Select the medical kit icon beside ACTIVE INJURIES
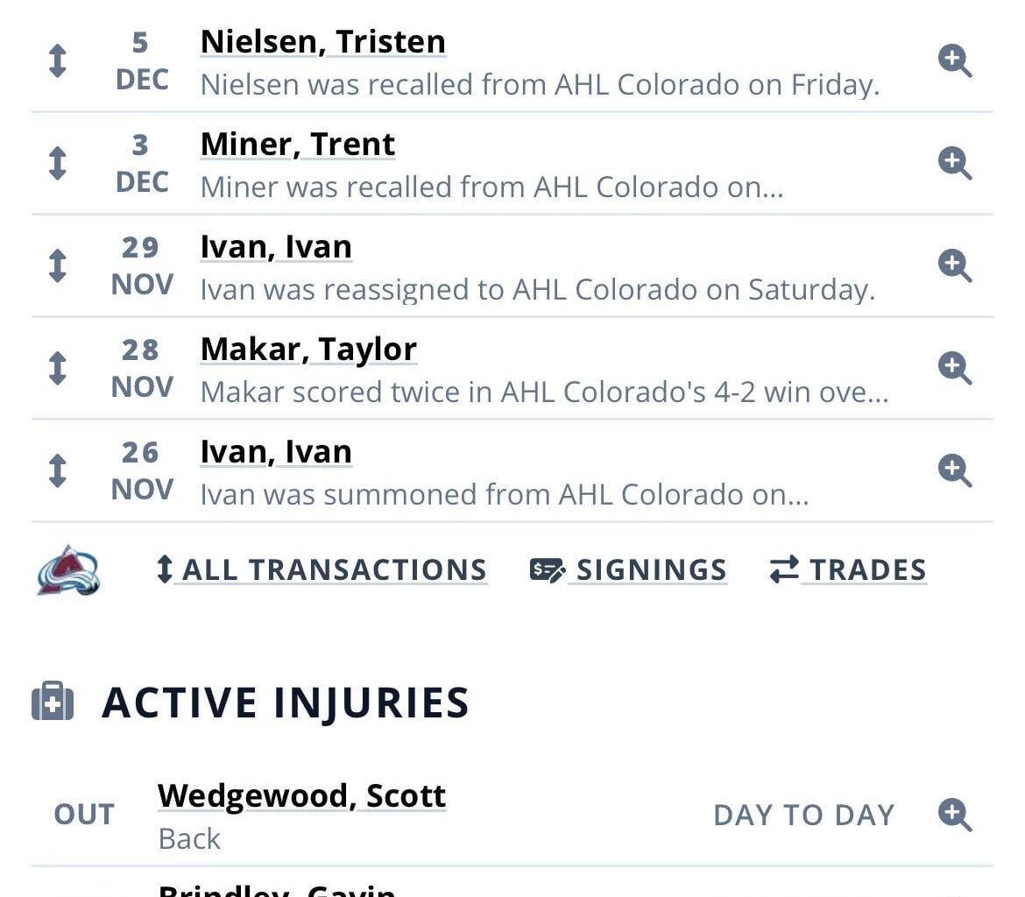The image size is (1025, 897). coord(54,701)
